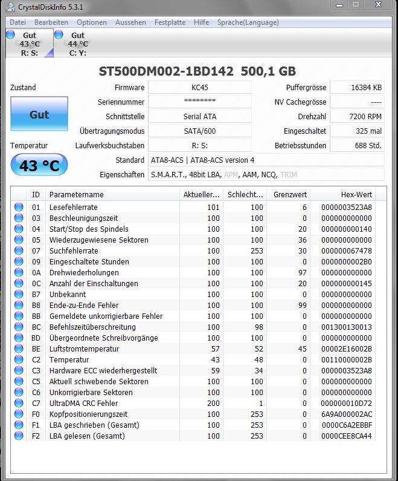The width and height of the screenshot is (398, 481).
Task: Click the NV Cachegrösse value field
Action: 357,102
